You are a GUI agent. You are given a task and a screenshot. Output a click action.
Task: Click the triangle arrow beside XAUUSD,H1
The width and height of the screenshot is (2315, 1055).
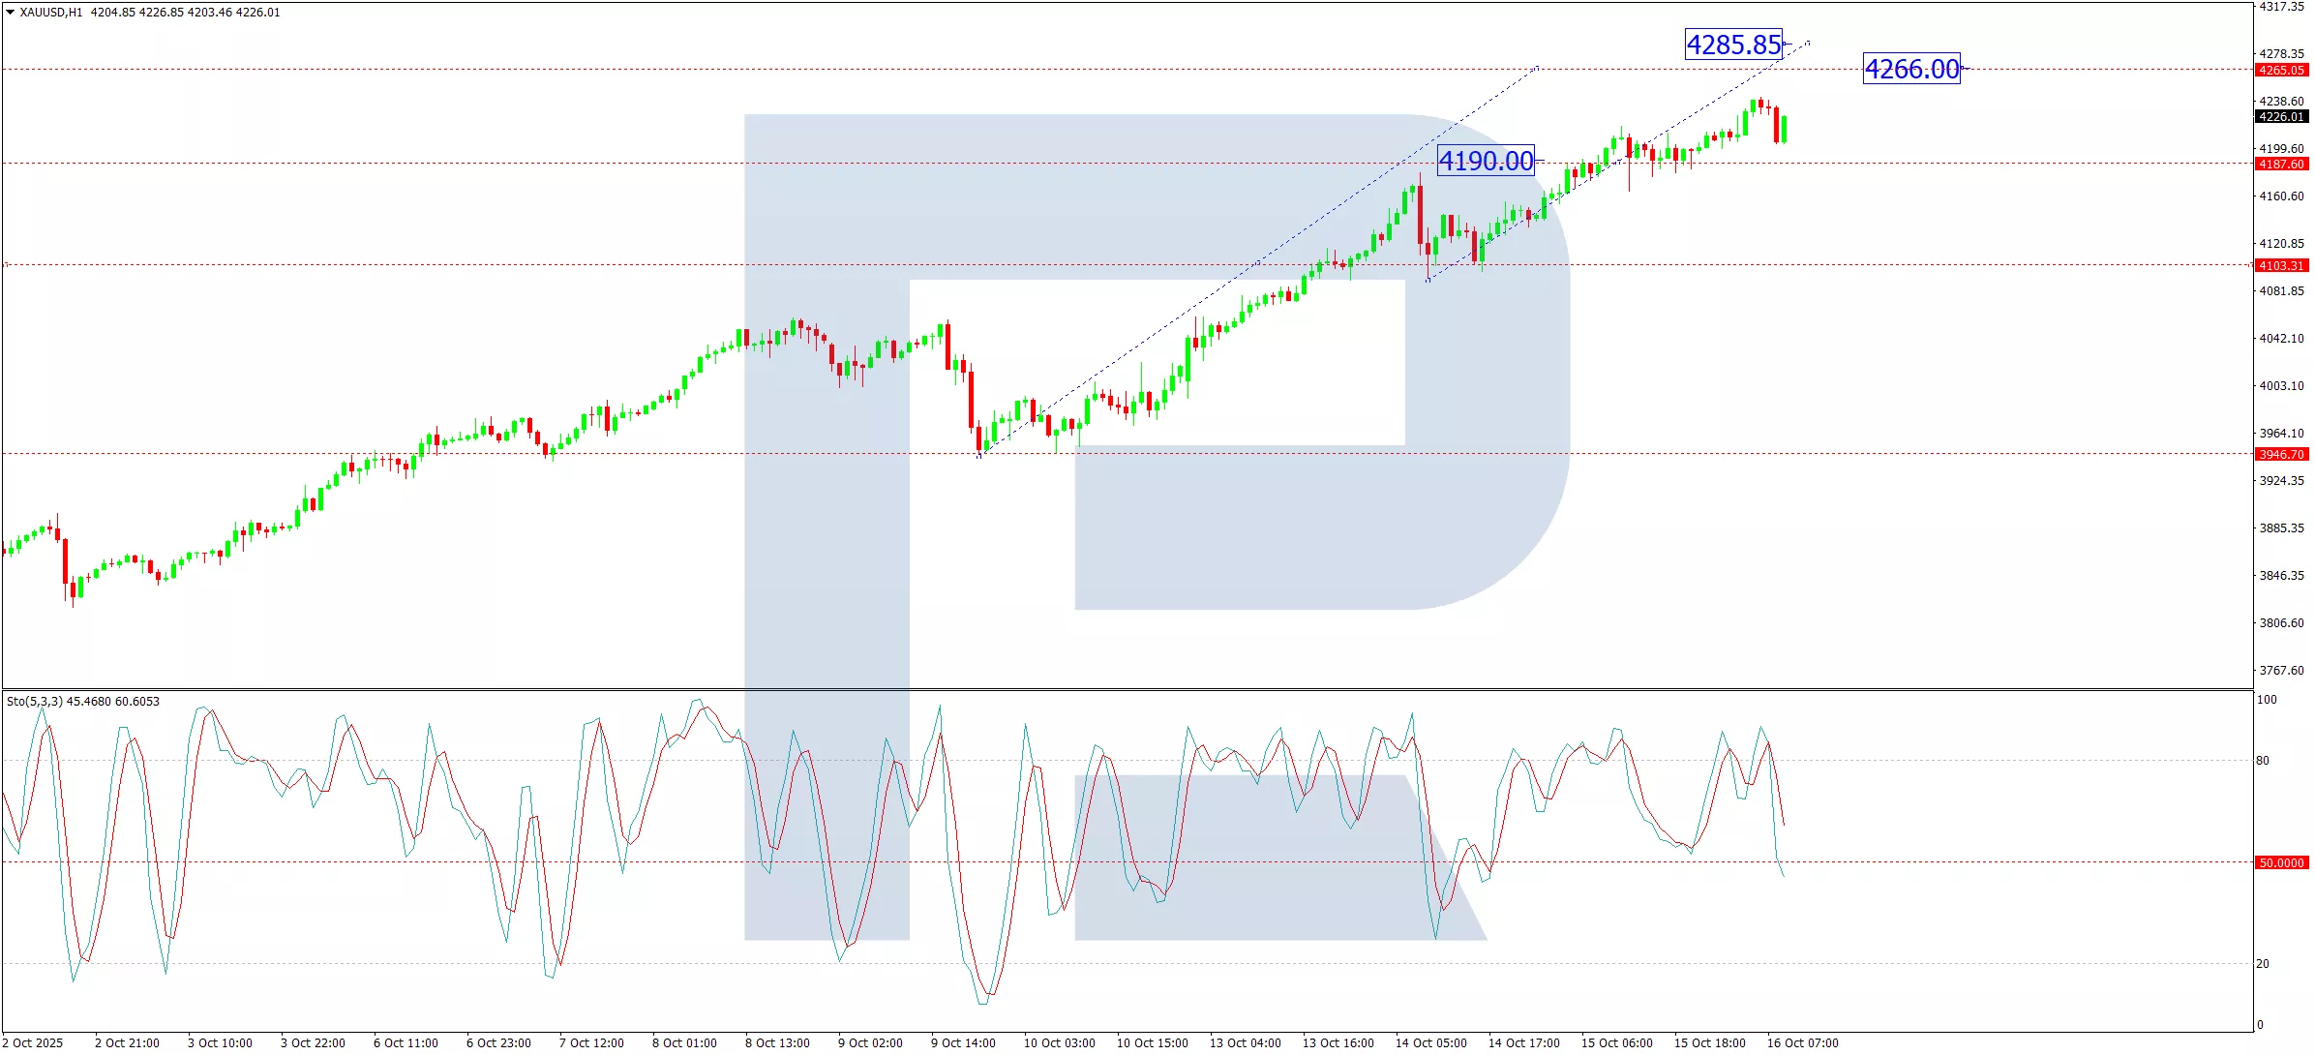click(x=10, y=13)
